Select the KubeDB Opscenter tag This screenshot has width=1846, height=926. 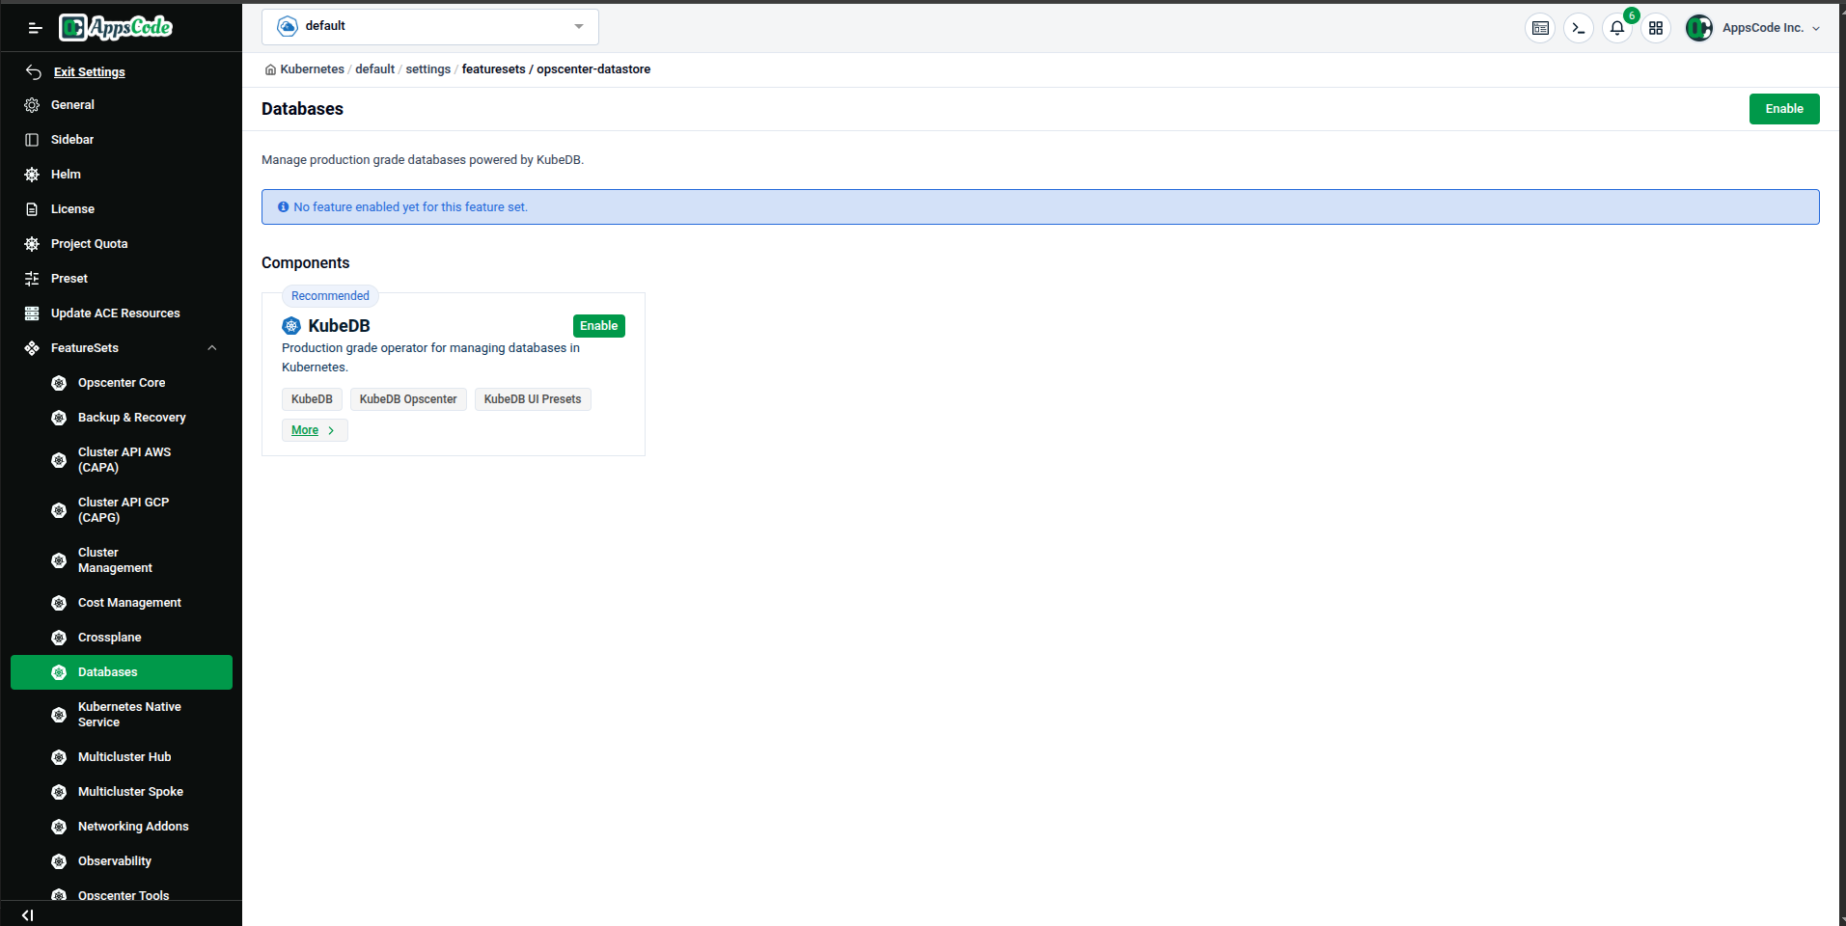tap(407, 398)
